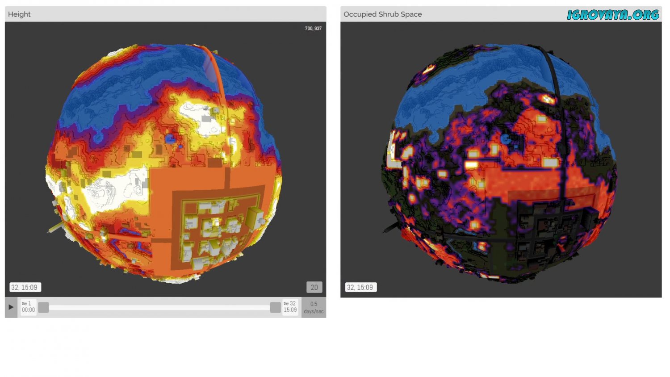Select the Day 32 15:09 end time box
The image size is (670, 377).
point(290,307)
